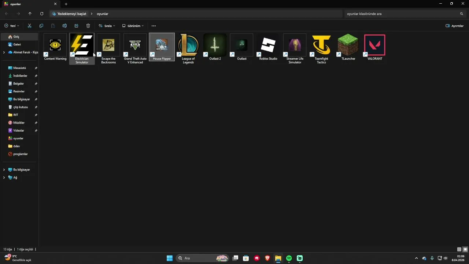469x264 pixels.
Task: Expand Ahmet Faruk OneDrive tree node
Action: click(4, 52)
